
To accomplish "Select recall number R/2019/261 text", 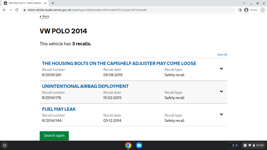I will (52, 75).
